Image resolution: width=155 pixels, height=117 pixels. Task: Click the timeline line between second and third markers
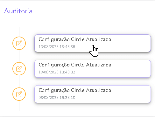19,81
